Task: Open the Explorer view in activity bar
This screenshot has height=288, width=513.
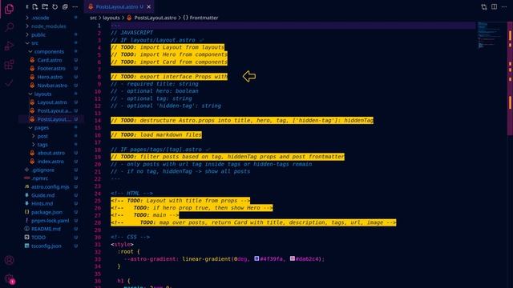Action: click(x=9, y=9)
